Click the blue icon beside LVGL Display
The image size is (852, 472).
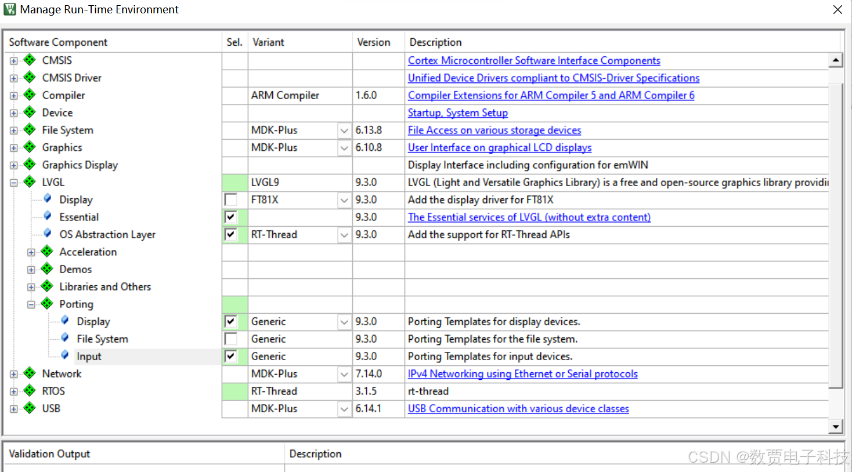pos(48,198)
